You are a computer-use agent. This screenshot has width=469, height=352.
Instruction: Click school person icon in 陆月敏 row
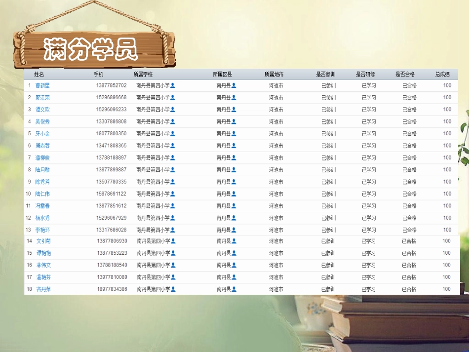coord(173,170)
